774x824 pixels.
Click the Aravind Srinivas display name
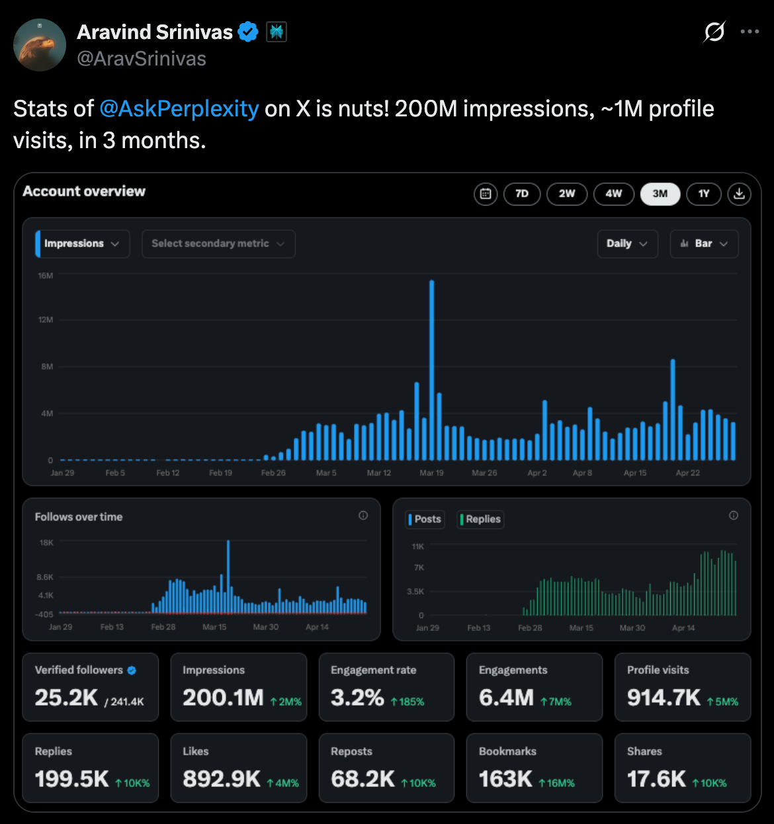[x=155, y=32]
